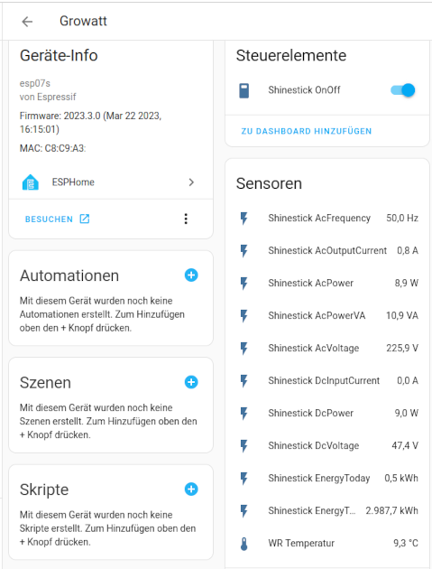Image resolution: width=432 pixels, height=569 pixels.
Task: Click the Shinestick OnOff device icon
Action: (244, 90)
